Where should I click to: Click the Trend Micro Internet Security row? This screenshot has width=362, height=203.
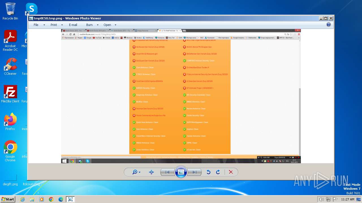[x=149, y=136]
